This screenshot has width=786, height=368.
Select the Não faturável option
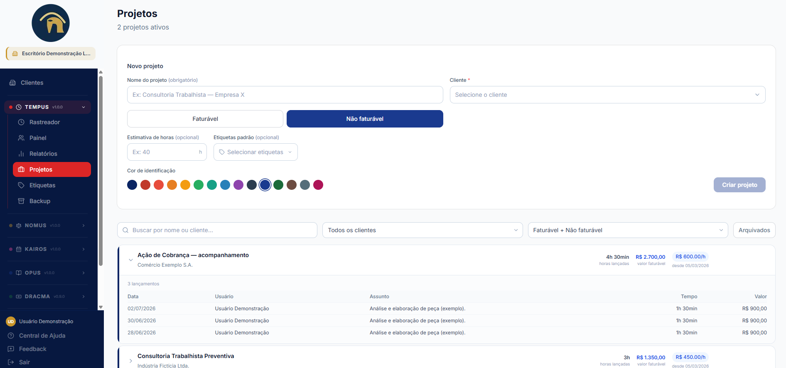pos(365,119)
